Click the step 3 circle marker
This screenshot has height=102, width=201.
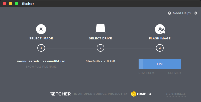click(x=160, y=48)
